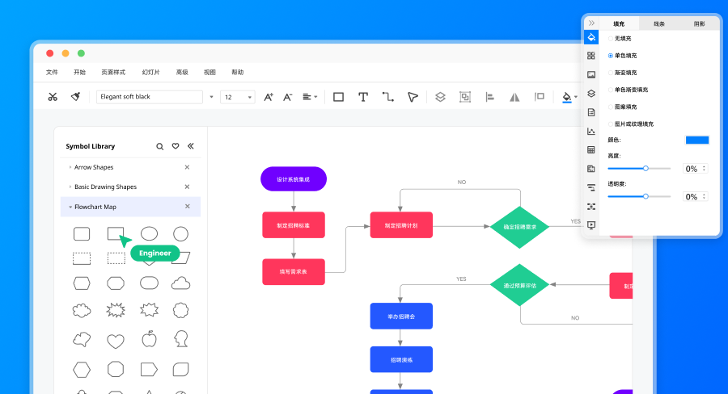Open the 页面样式 menu
Image resolution: width=728 pixels, height=394 pixels.
(113, 72)
